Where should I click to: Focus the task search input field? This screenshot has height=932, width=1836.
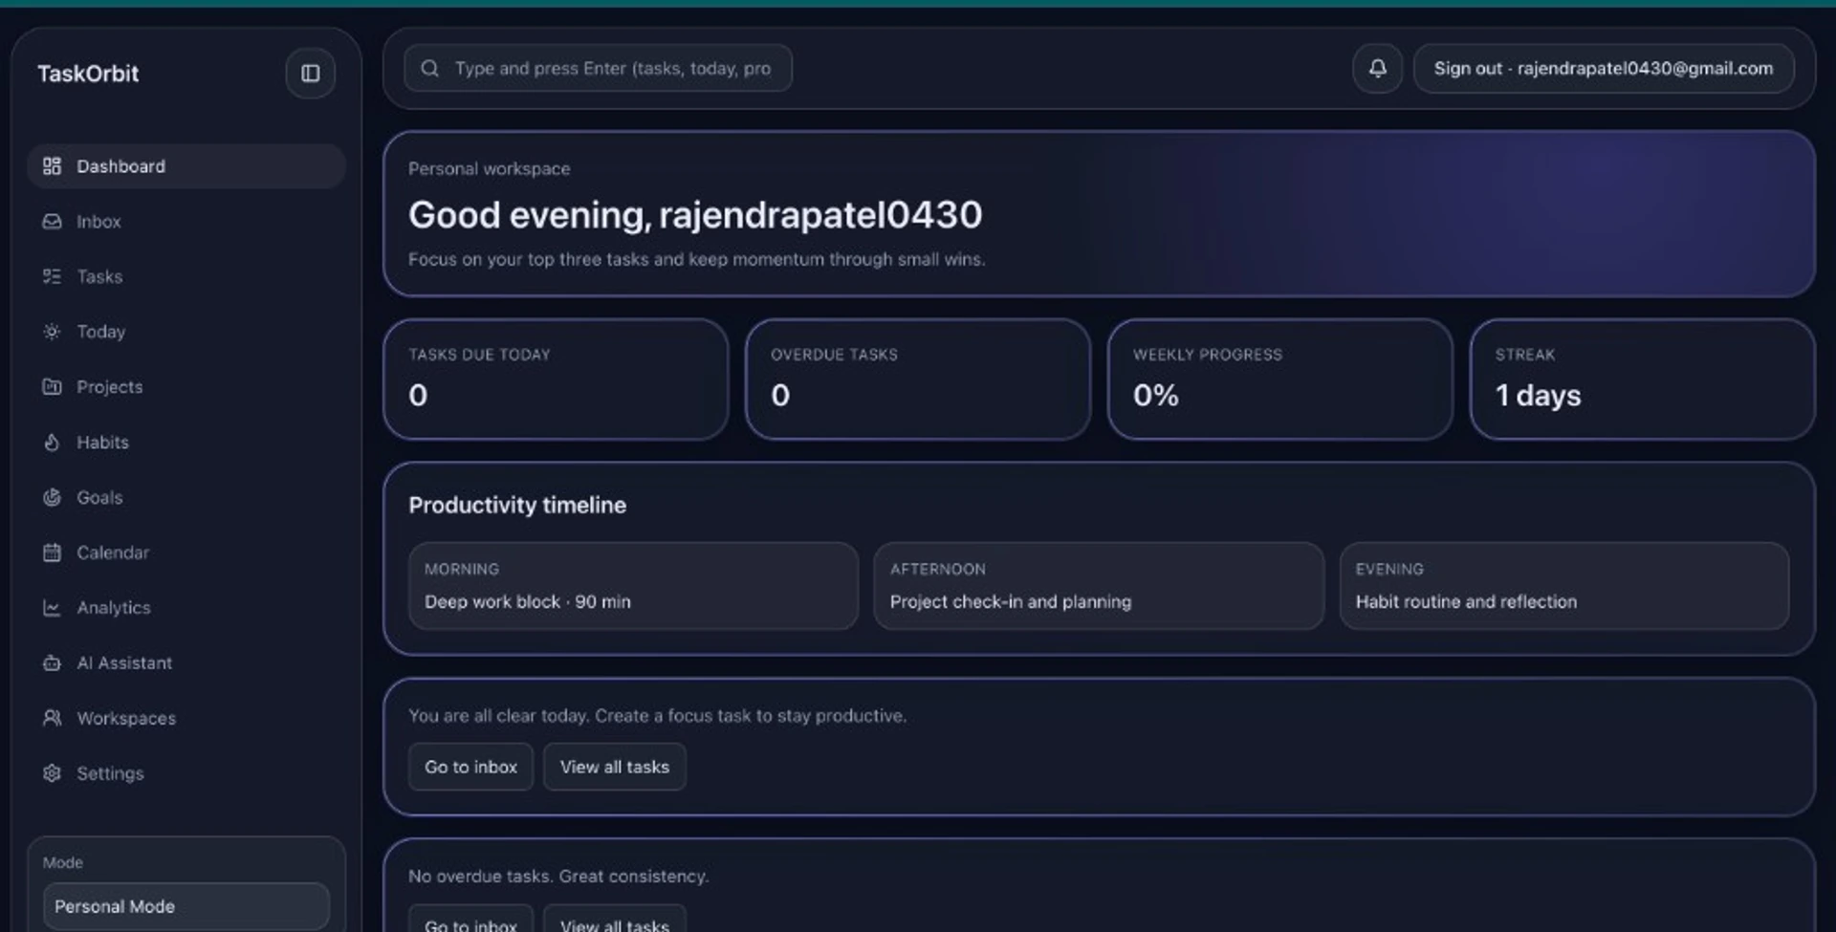coord(598,69)
